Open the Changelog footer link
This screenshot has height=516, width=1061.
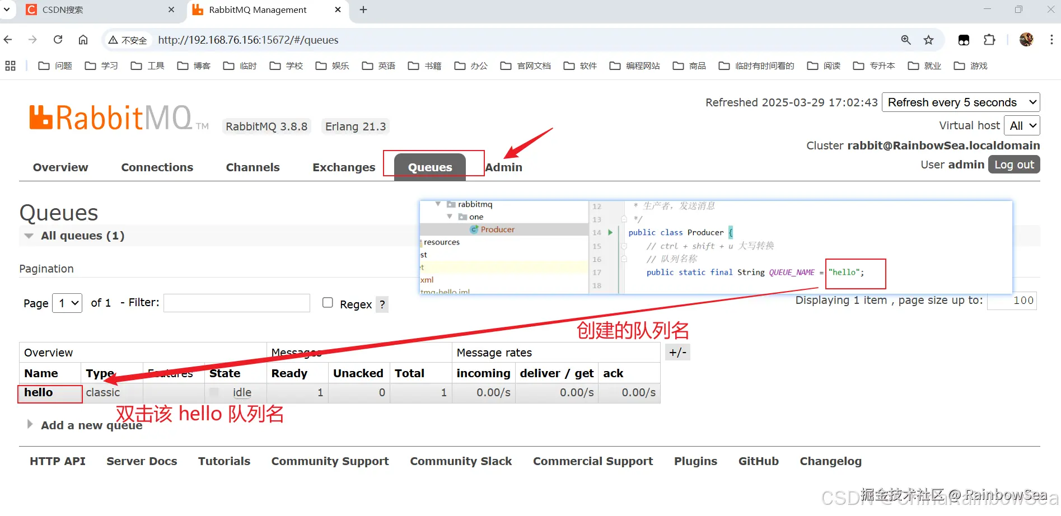coord(830,461)
